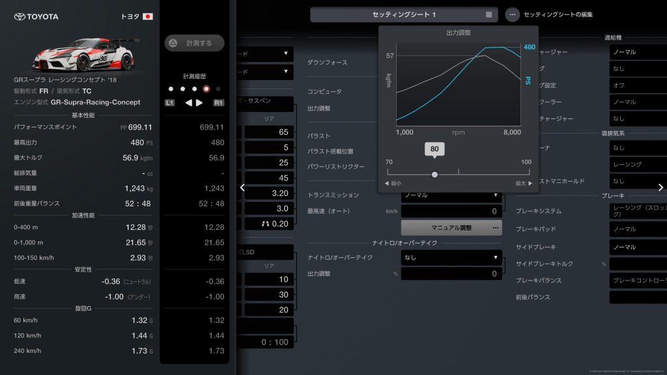Select the second 計測履歴 history dot
This screenshot has width=667, height=375.
tap(182, 89)
